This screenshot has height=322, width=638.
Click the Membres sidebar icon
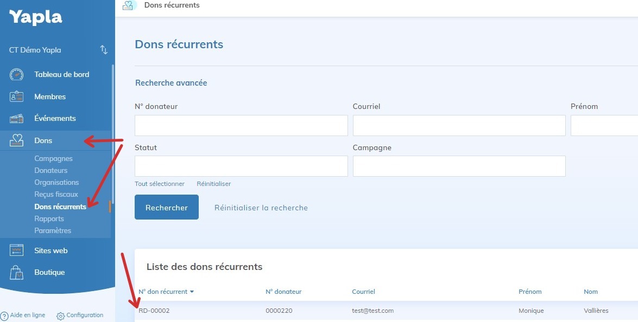point(17,97)
